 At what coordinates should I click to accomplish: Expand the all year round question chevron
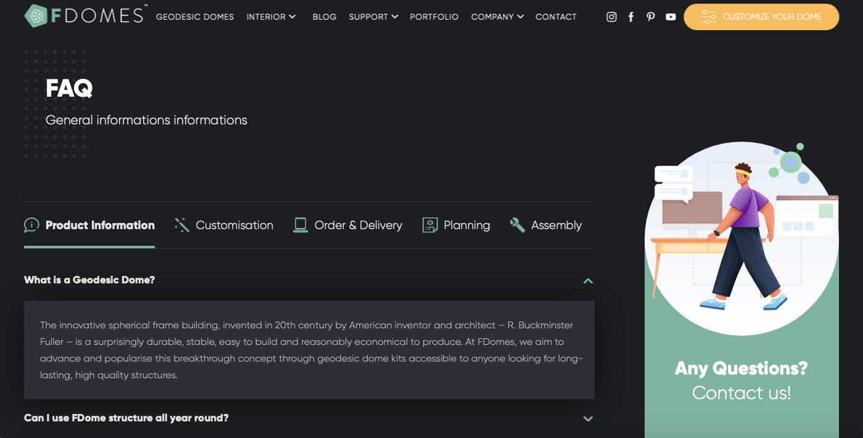pos(588,419)
